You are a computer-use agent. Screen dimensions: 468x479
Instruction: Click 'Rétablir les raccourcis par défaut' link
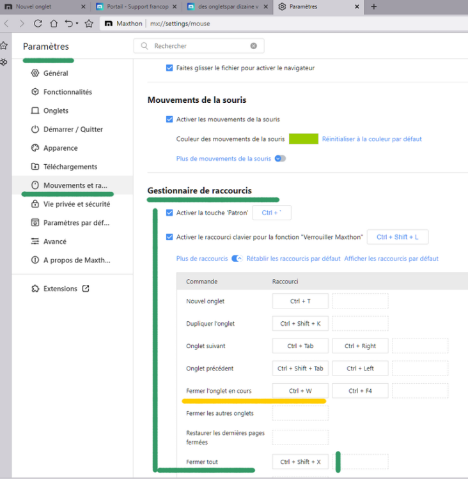(x=293, y=259)
